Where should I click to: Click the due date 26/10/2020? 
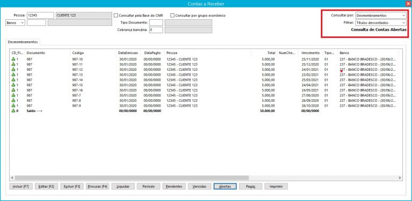click(x=310, y=106)
